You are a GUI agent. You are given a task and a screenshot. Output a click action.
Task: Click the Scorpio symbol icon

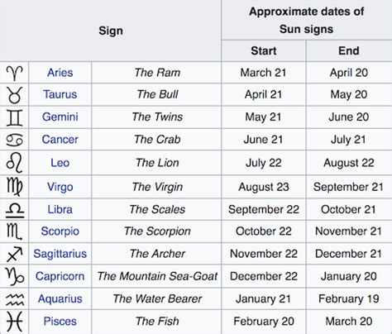(14, 231)
